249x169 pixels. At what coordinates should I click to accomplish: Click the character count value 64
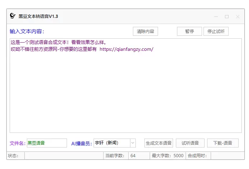click(133, 156)
